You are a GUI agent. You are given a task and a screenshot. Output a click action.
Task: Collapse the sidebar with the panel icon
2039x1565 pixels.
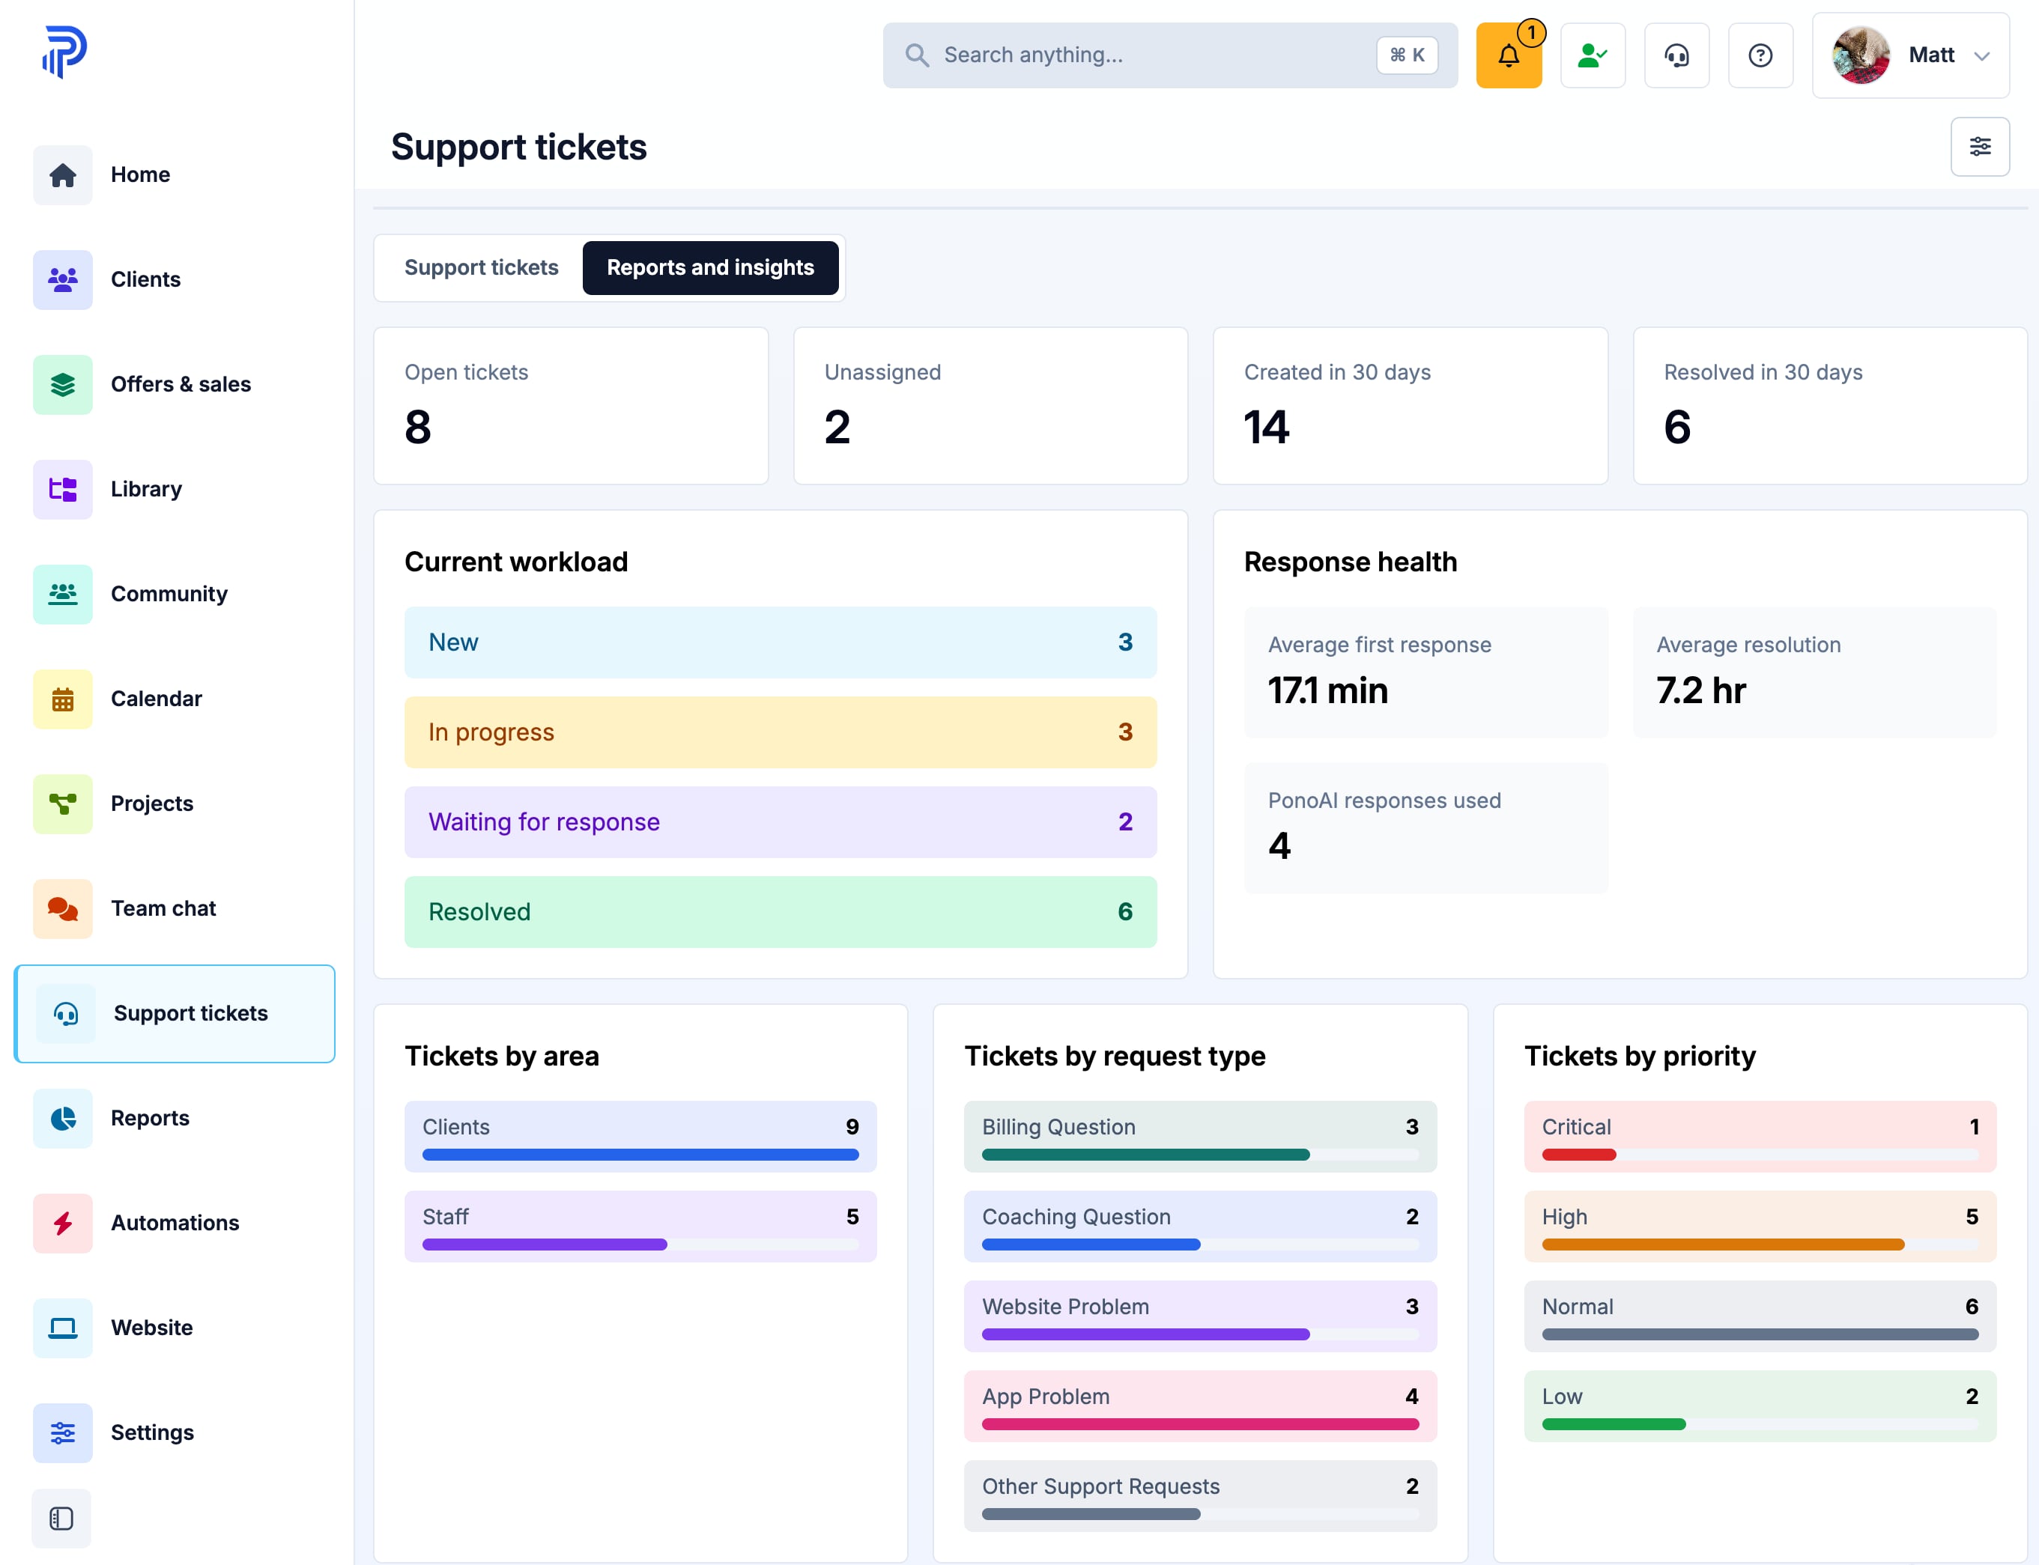[x=61, y=1519]
